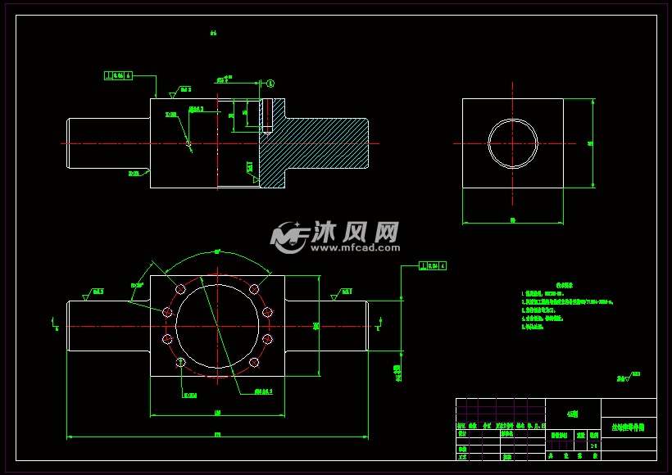Select datum symbol A circle on the front view
Viewport: 672px width, 475px height.
click(x=272, y=82)
